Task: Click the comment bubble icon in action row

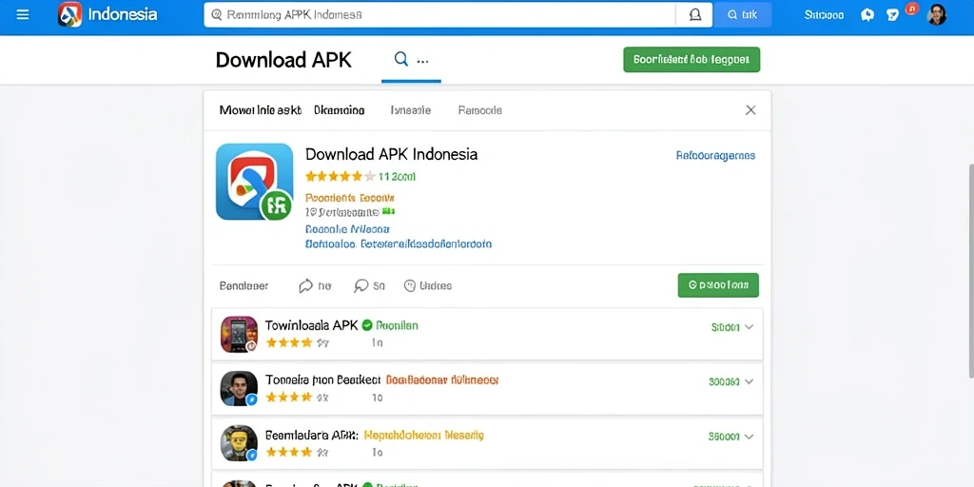Action: (360, 285)
